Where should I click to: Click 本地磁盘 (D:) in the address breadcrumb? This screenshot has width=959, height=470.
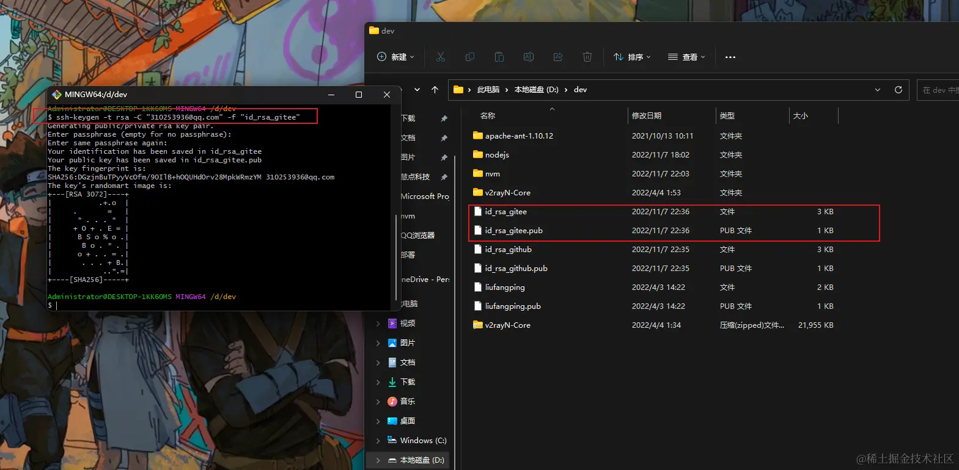pyautogui.click(x=536, y=90)
